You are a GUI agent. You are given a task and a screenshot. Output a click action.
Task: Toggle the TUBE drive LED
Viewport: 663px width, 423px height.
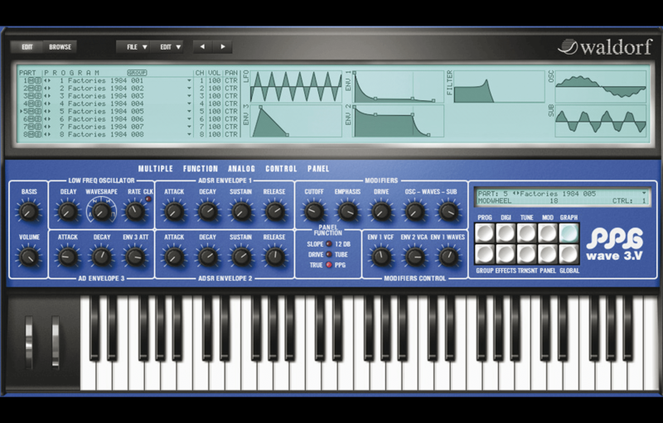328,255
